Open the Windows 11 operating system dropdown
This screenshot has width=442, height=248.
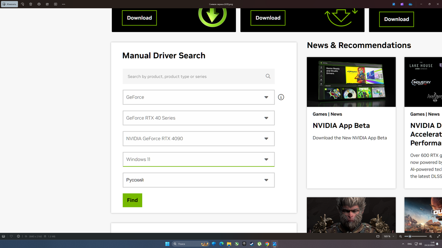pos(199,159)
